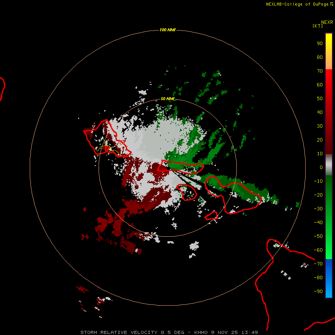Click the -80 value on the velocity scale
The height and width of the screenshot is (335, 335).
click(x=318, y=278)
